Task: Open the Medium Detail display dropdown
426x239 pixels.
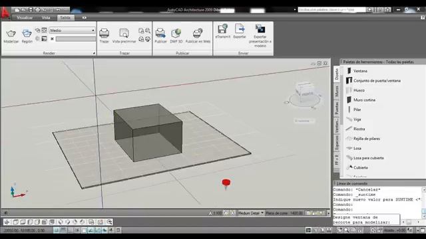Action: click(x=250, y=213)
